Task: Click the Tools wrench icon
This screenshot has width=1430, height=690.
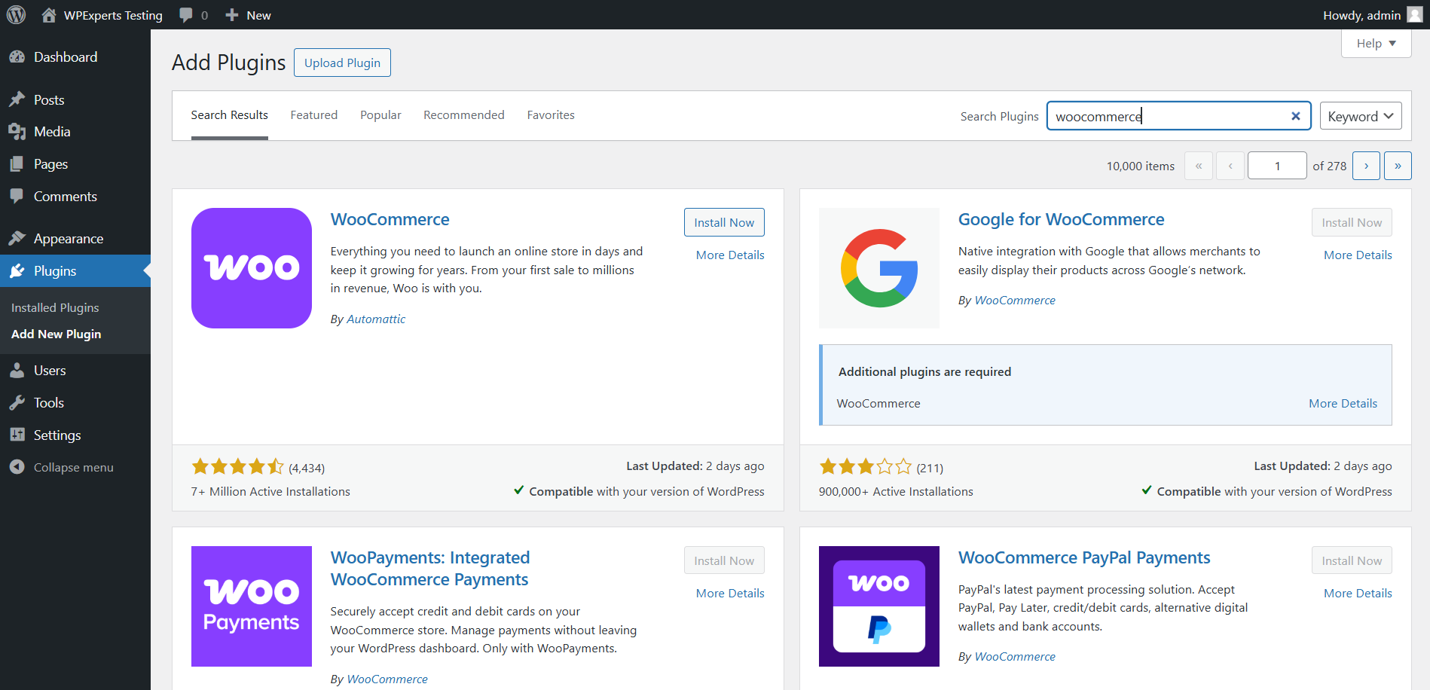Action: pyautogui.click(x=17, y=403)
